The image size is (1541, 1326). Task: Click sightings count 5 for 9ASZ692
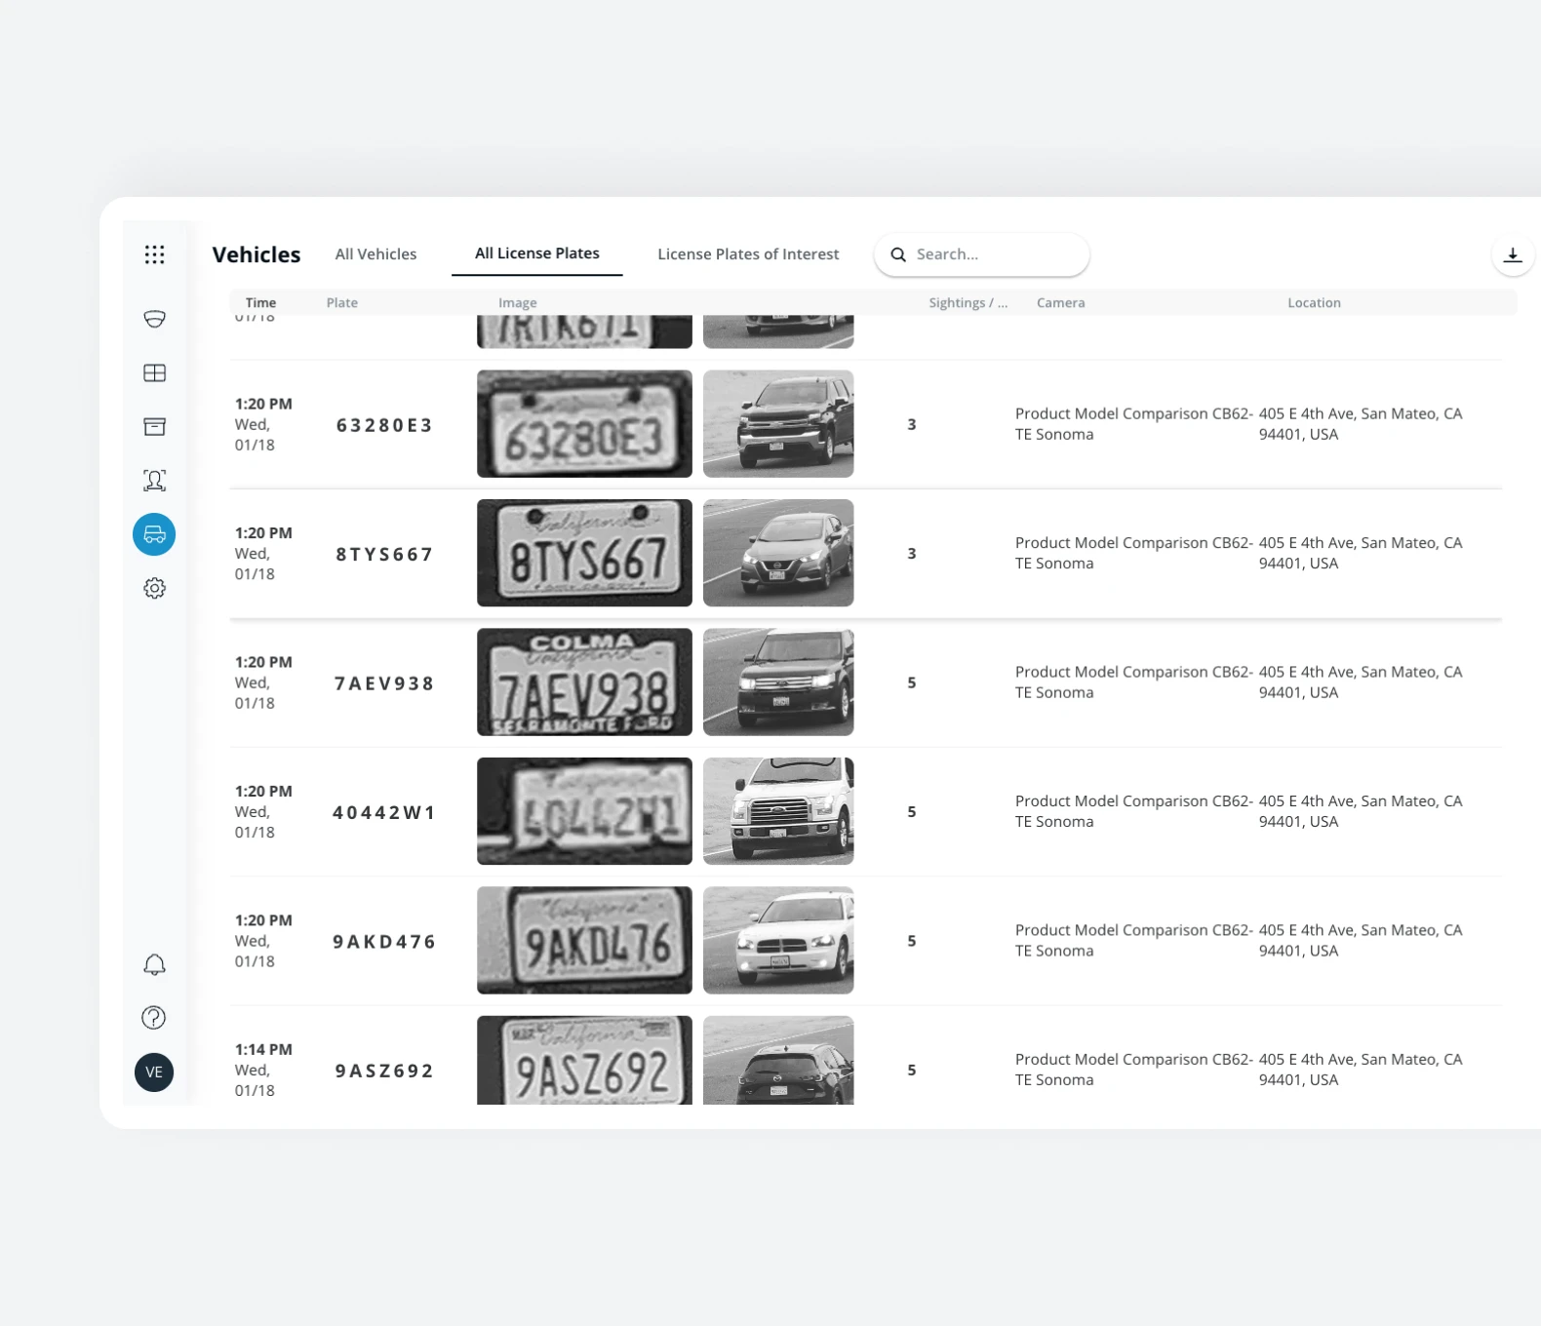[912, 1070]
